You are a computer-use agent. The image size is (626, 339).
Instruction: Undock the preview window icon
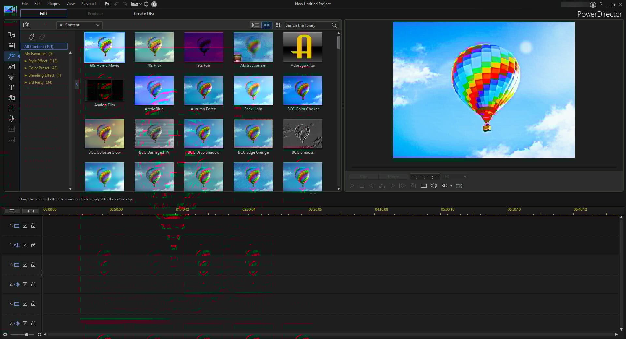(459, 185)
